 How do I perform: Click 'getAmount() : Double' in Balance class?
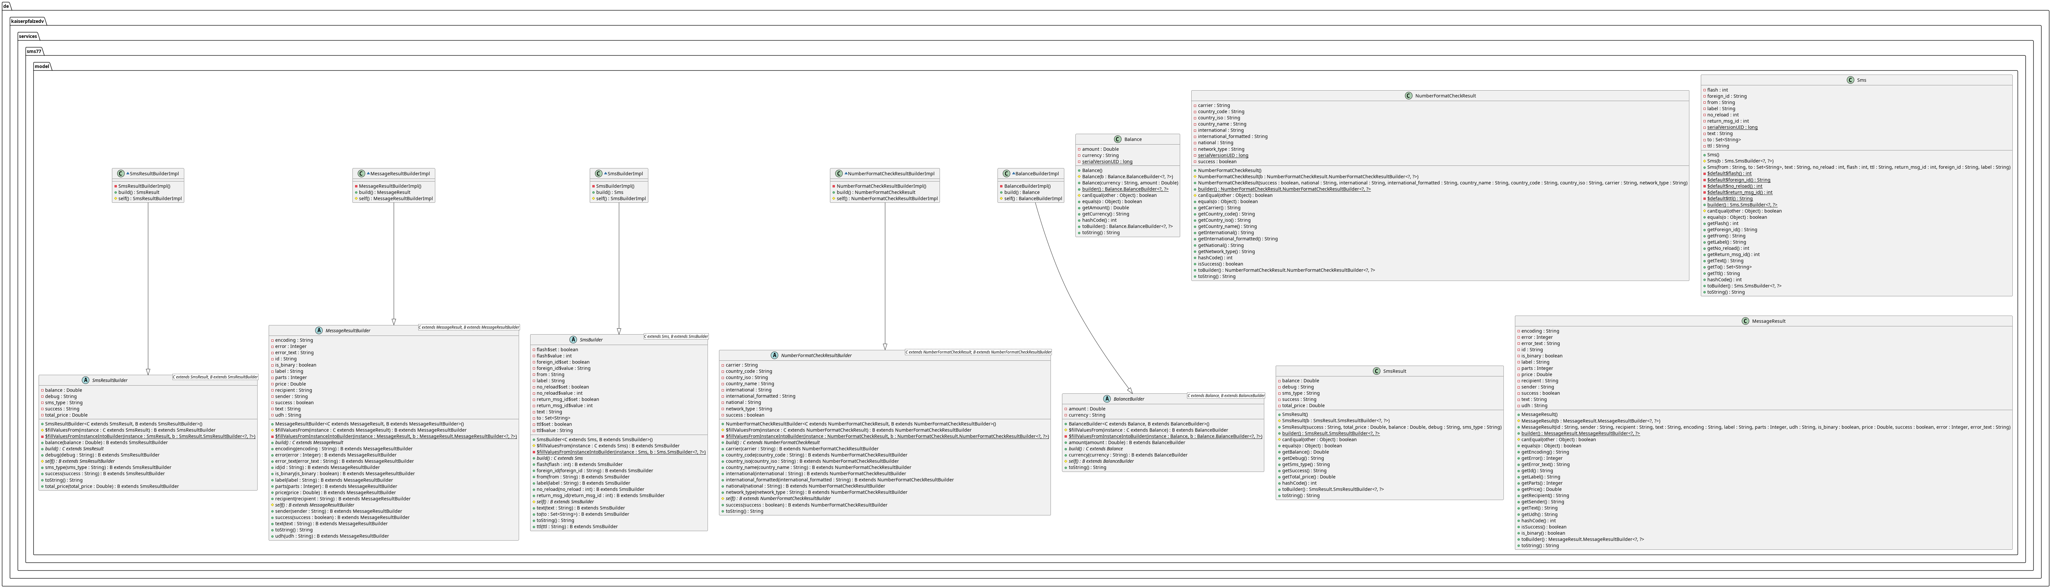coord(1105,208)
